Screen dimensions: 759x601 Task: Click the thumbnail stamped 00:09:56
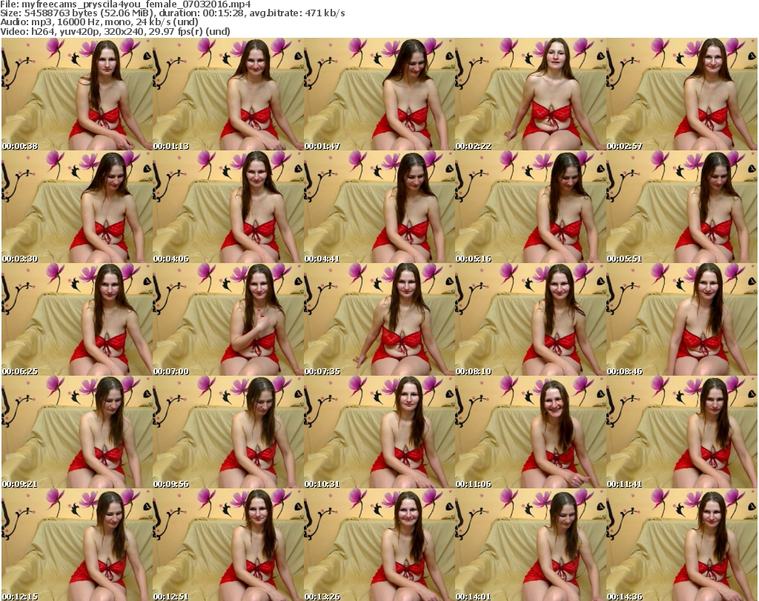pyautogui.click(x=228, y=433)
